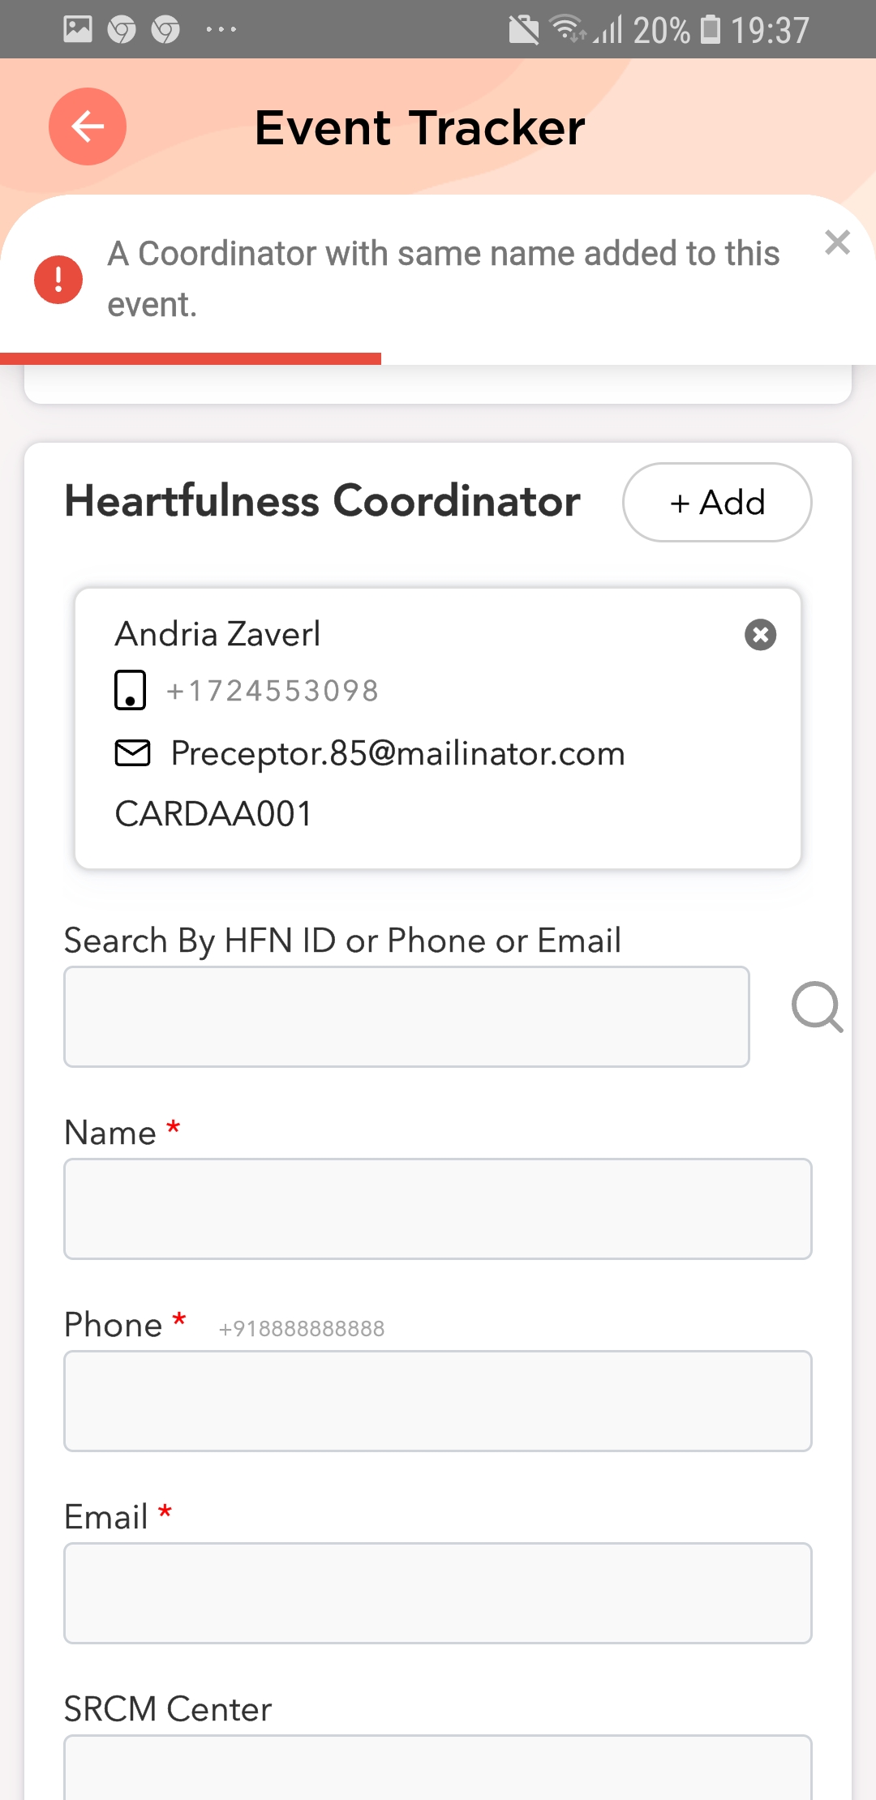Click the red notification progress bar
This screenshot has width=876, height=1800.
click(191, 358)
